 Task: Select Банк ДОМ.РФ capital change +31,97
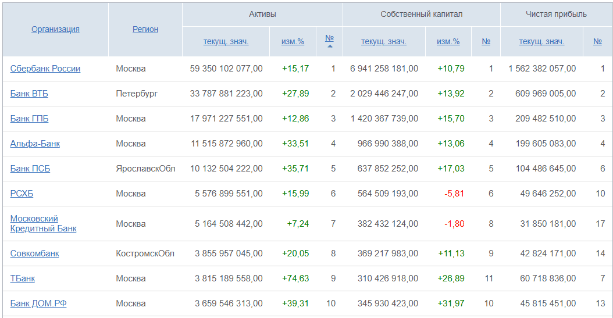click(451, 303)
